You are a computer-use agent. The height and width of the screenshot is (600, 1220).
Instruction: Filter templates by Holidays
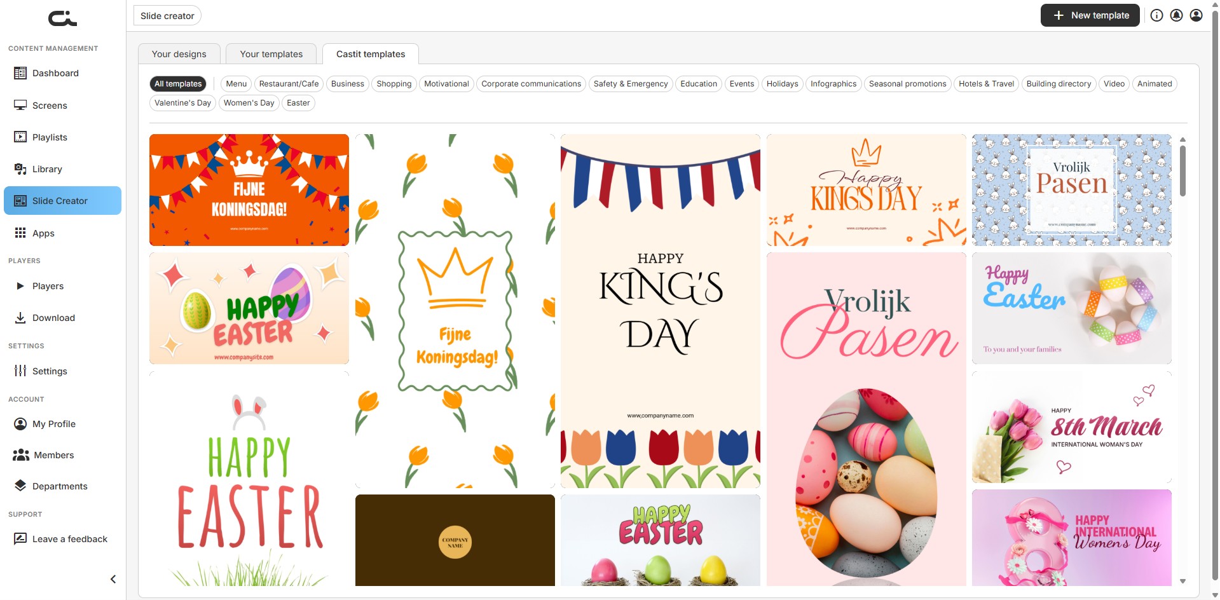coord(783,84)
